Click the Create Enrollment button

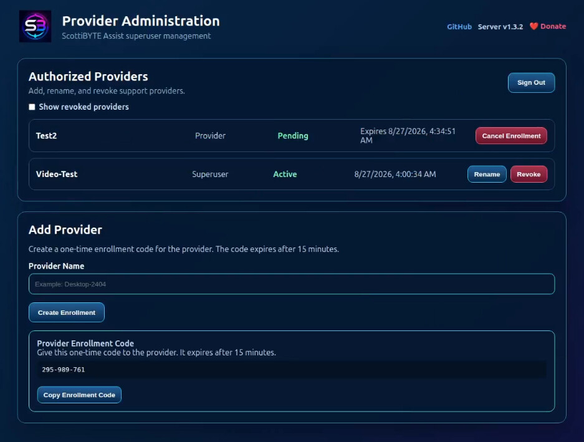pyautogui.click(x=67, y=312)
